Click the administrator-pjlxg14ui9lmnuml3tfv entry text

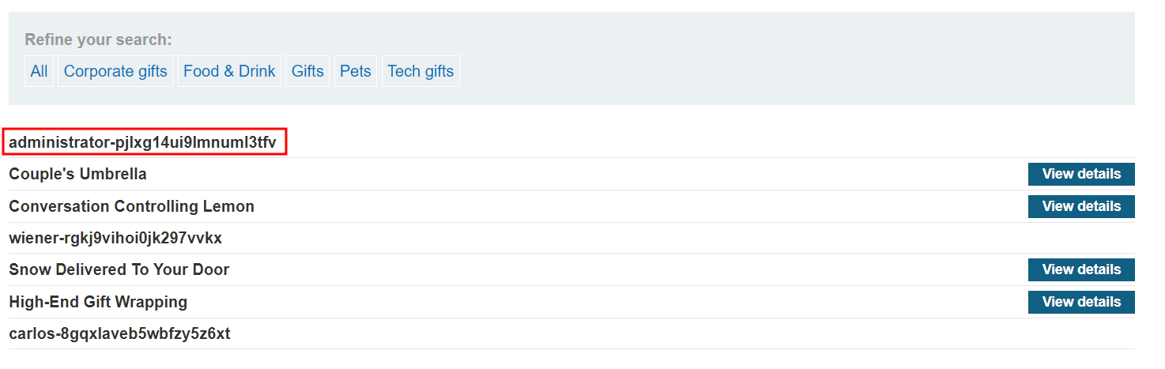point(142,143)
